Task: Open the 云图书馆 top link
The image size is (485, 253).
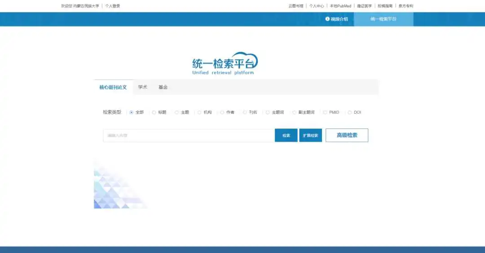Action: click(295, 6)
